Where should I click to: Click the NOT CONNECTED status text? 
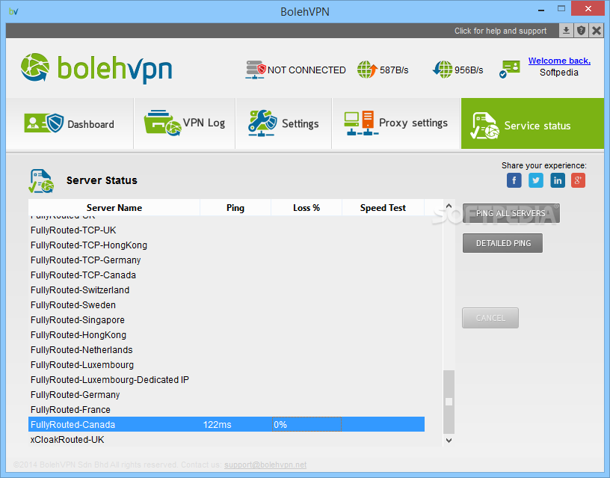306,70
